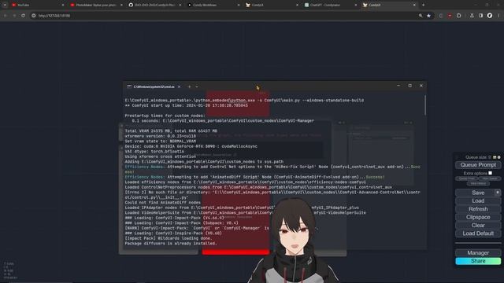504x283 pixels.
Task: Open the browser extensions puzzle icon
Action: (458, 16)
